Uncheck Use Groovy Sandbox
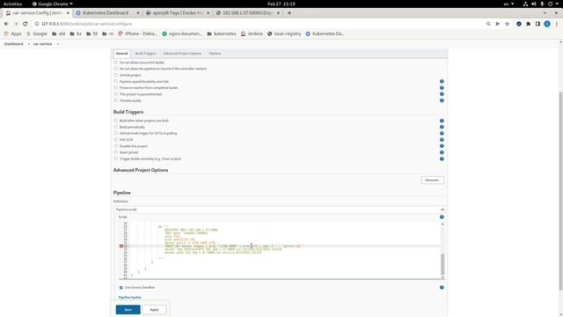 (x=121, y=288)
